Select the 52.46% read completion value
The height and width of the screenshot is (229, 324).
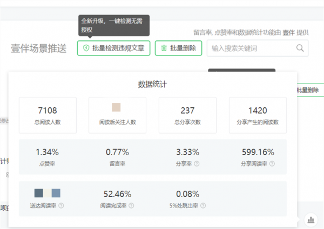[117, 194]
